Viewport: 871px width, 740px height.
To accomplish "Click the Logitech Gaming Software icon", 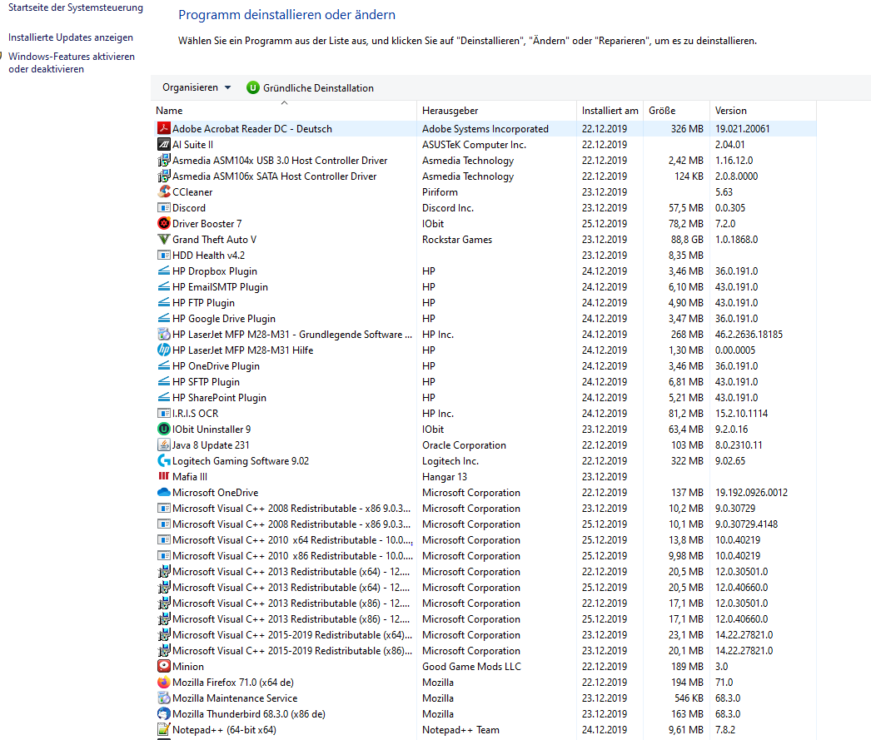I will click(163, 461).
